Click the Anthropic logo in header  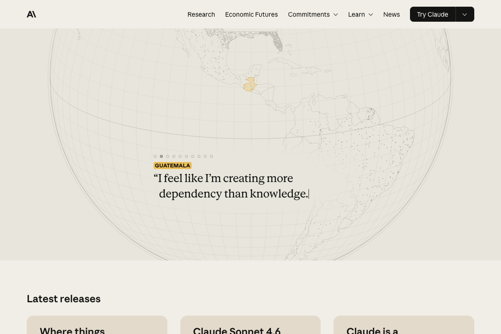pyautogui.click(x=31, y=14)
